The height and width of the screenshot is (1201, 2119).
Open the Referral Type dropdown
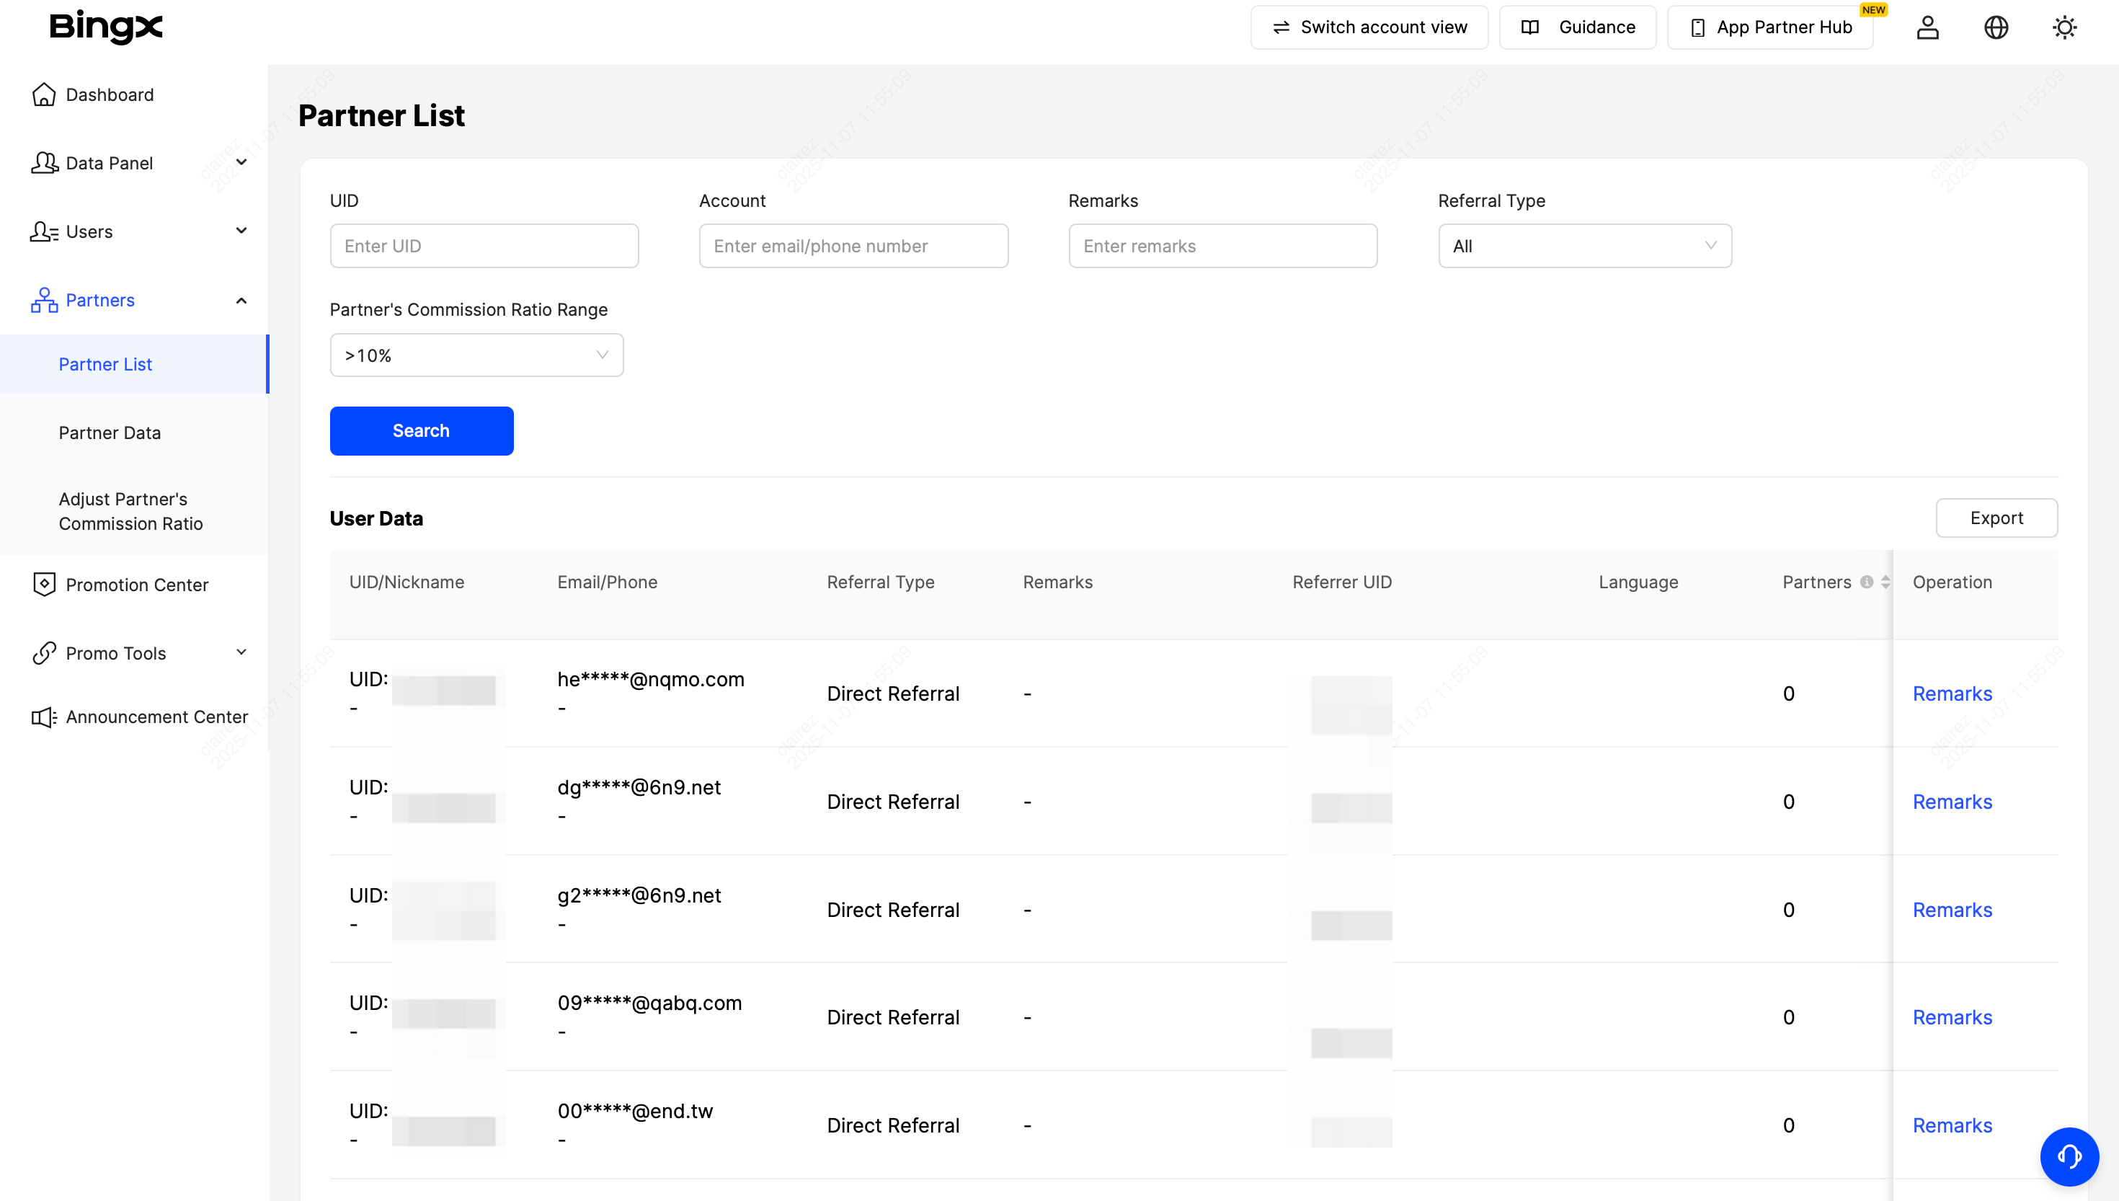(1584, 246)
